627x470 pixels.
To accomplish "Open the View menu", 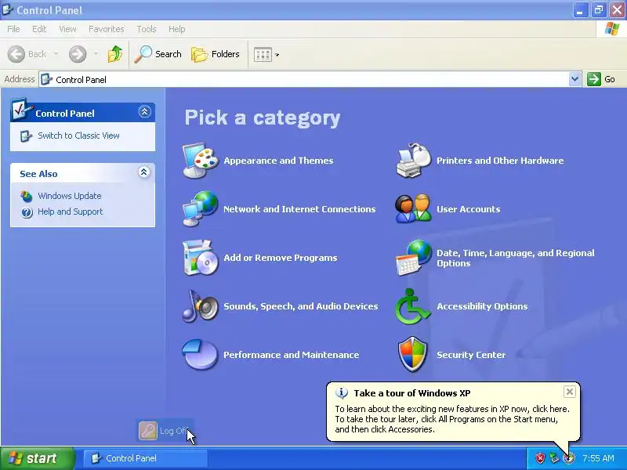I will click(x=67, y=29).
